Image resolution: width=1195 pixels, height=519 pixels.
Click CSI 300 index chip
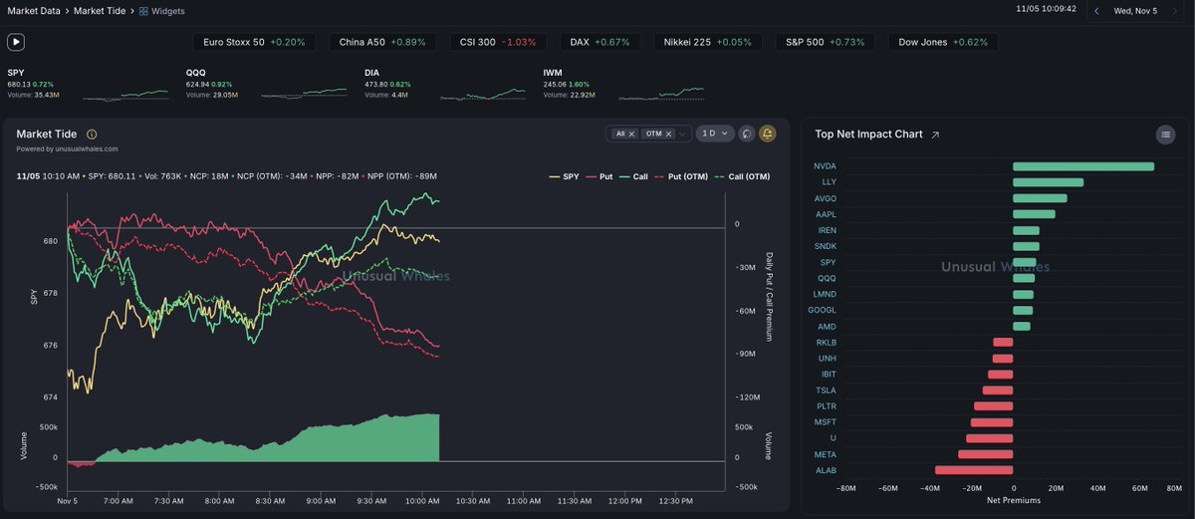(x=498, y=42)
